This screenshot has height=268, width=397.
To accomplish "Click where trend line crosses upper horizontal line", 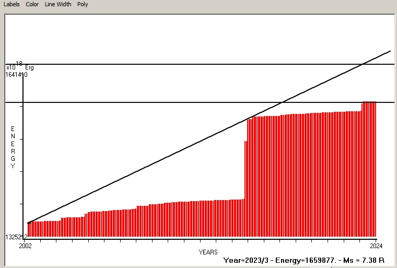I will pos(363,64).
